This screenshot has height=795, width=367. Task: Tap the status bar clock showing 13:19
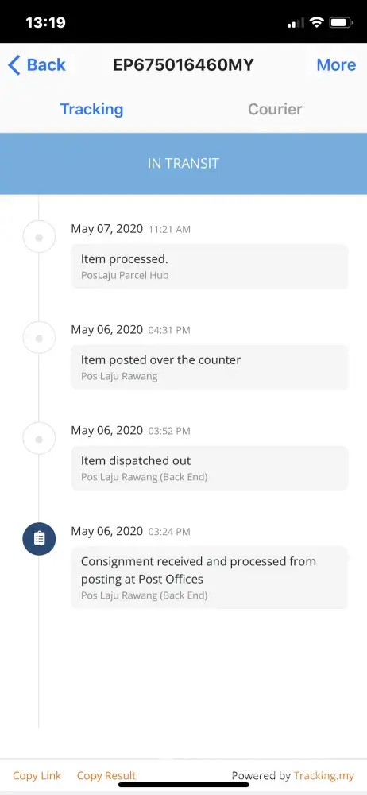coord(45,22)
